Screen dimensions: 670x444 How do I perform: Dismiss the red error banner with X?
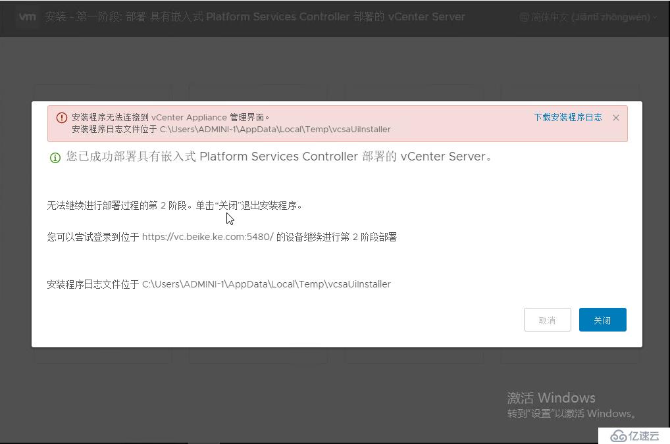click(616, 118)
